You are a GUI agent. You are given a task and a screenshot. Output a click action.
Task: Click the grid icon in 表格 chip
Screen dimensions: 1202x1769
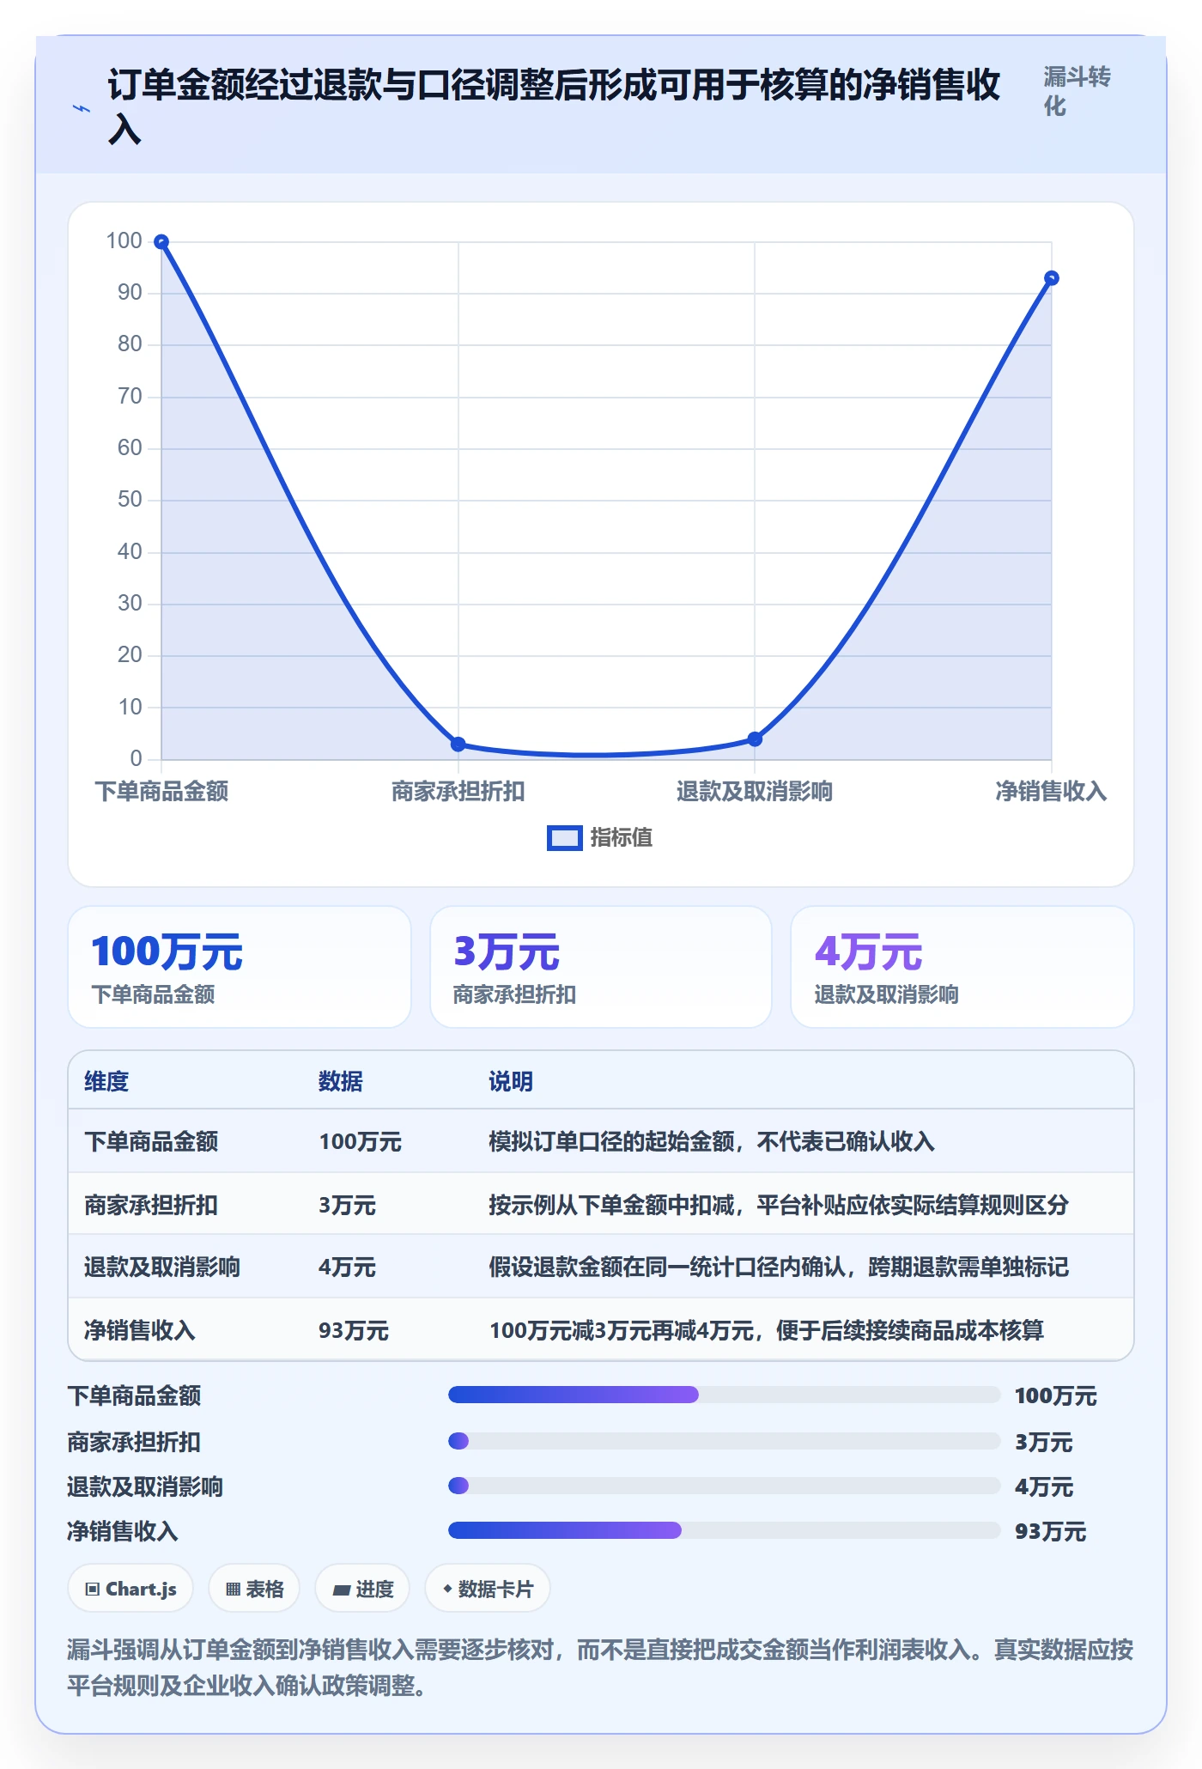tap(233, 1590)
